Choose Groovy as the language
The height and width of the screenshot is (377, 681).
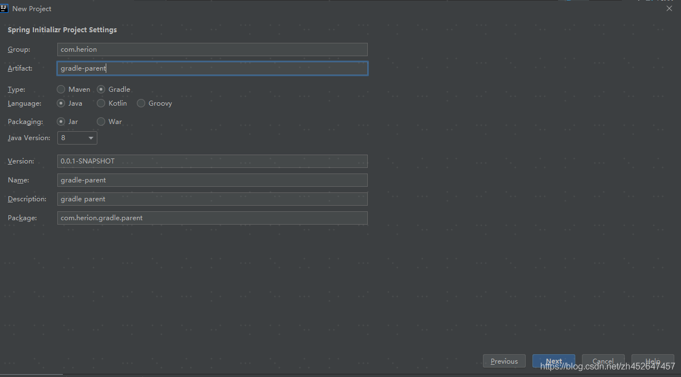point(141,103)
